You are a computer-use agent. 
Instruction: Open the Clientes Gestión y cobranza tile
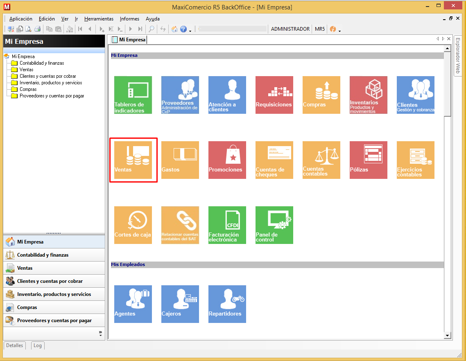[x=416, y=95]
